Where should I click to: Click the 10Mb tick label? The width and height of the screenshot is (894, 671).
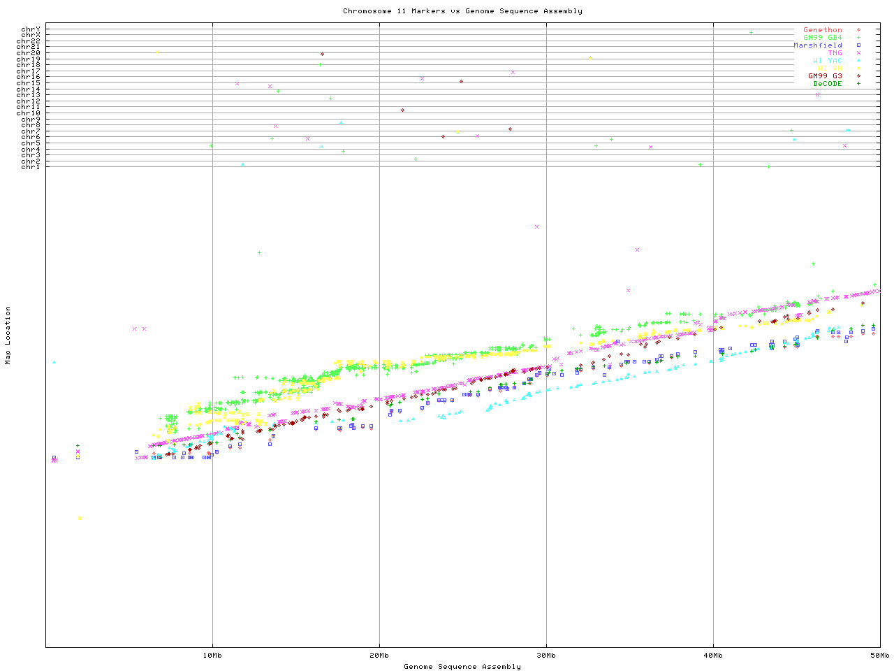pos(212,656)
